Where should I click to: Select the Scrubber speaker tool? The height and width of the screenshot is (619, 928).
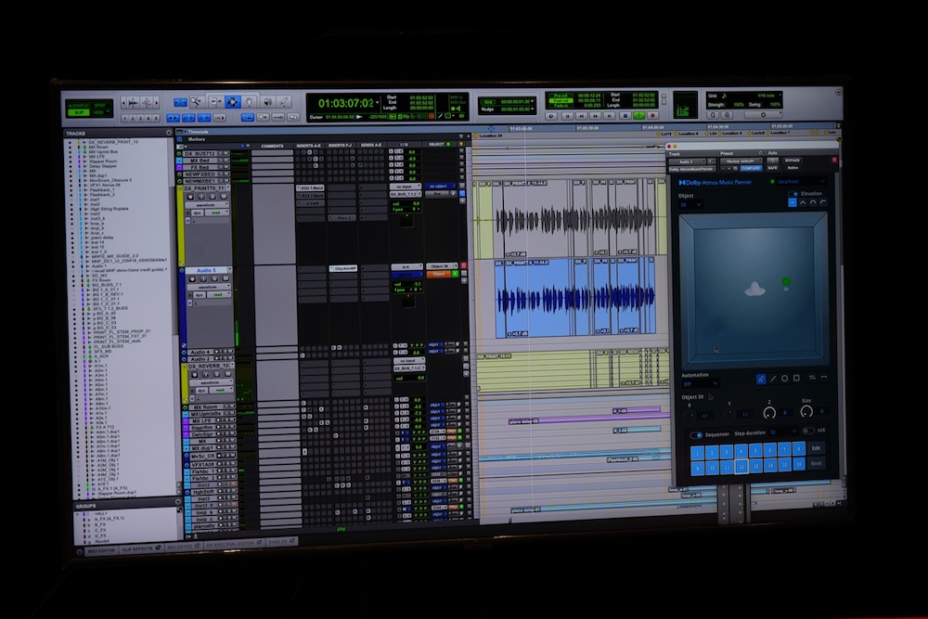point(268,101)
